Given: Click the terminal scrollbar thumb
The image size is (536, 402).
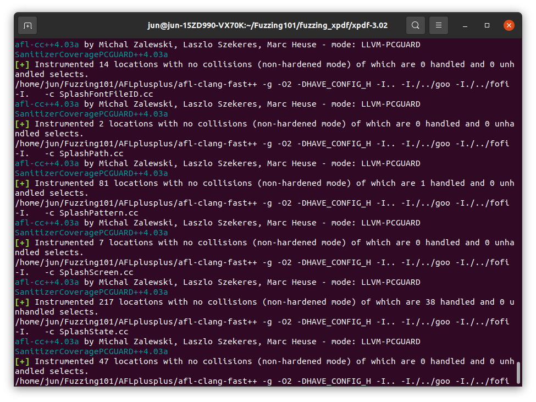Looking at the screenshot, I should point(518,373).
